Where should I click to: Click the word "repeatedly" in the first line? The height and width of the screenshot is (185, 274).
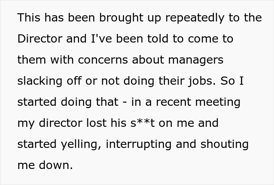195,18
